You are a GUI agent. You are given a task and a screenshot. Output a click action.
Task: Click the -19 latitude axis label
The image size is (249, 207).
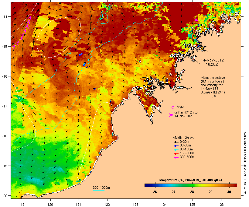(5, 166)
